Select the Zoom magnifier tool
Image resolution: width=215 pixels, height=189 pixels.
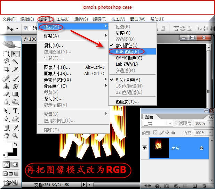[x=15, y=135]
